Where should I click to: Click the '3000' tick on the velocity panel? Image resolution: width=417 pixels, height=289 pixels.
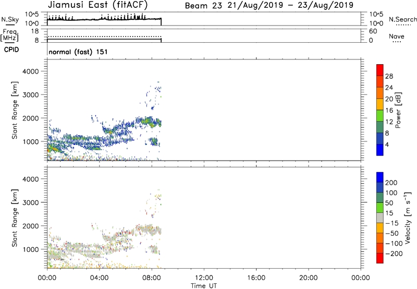tap(31, 202)
